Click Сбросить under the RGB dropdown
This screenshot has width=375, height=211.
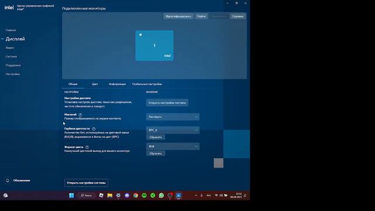[156, 154]
